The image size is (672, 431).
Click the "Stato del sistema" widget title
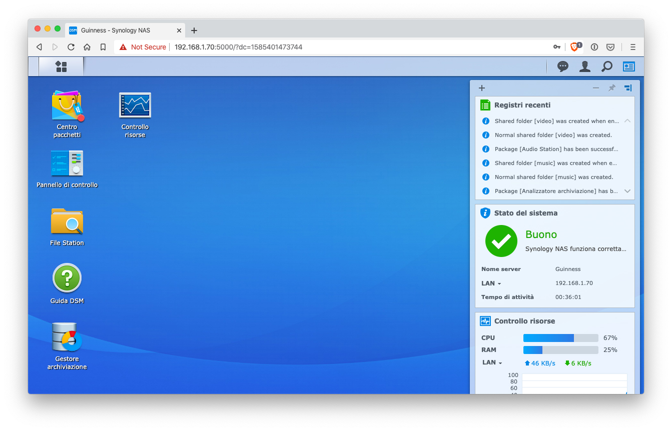[526, 213]
